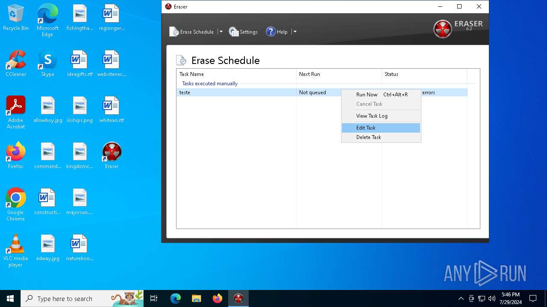The width and height of the screenshot is (547, 307).
Task: Choose Run Now from context menu
Action: 381,95
